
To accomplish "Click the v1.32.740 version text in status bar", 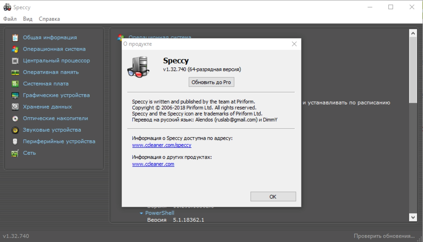I will coord(16,236).
